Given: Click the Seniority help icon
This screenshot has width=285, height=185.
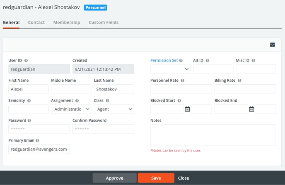Looking at the screenshot, I should pos(29,100).
